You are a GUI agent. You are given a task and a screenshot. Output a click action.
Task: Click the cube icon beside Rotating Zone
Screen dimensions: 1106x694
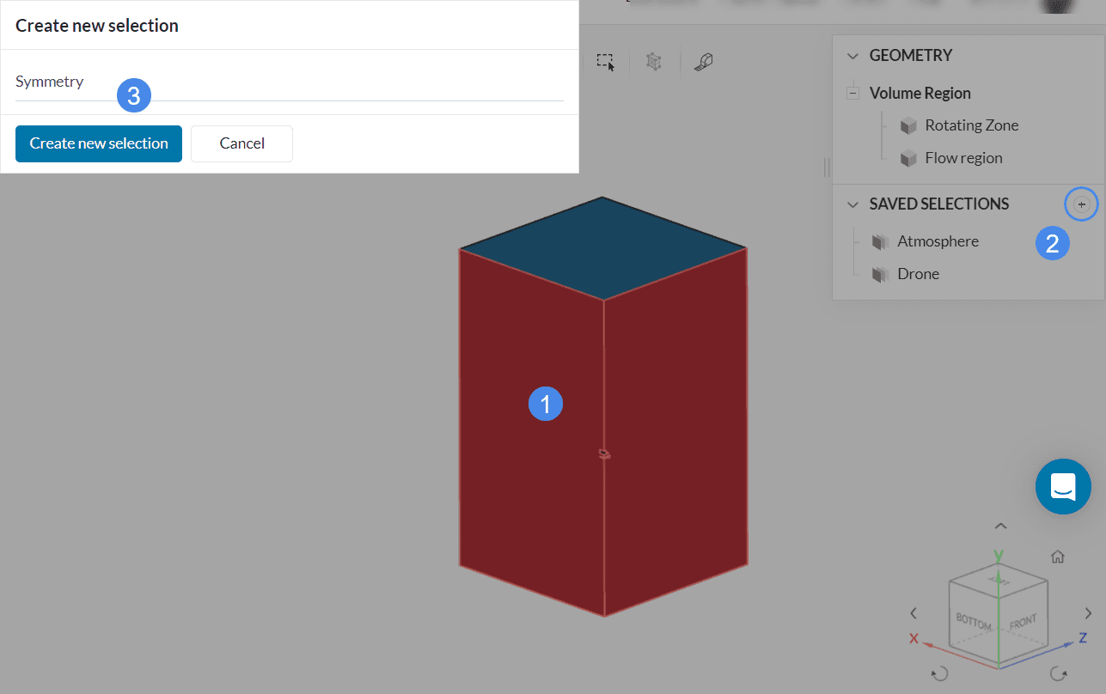[908, 125]
